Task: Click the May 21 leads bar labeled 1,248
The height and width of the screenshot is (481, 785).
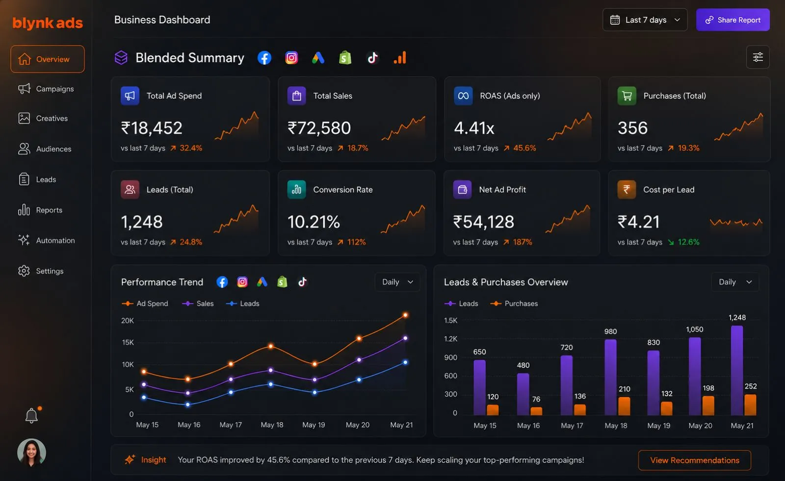Action: [737, 371]
